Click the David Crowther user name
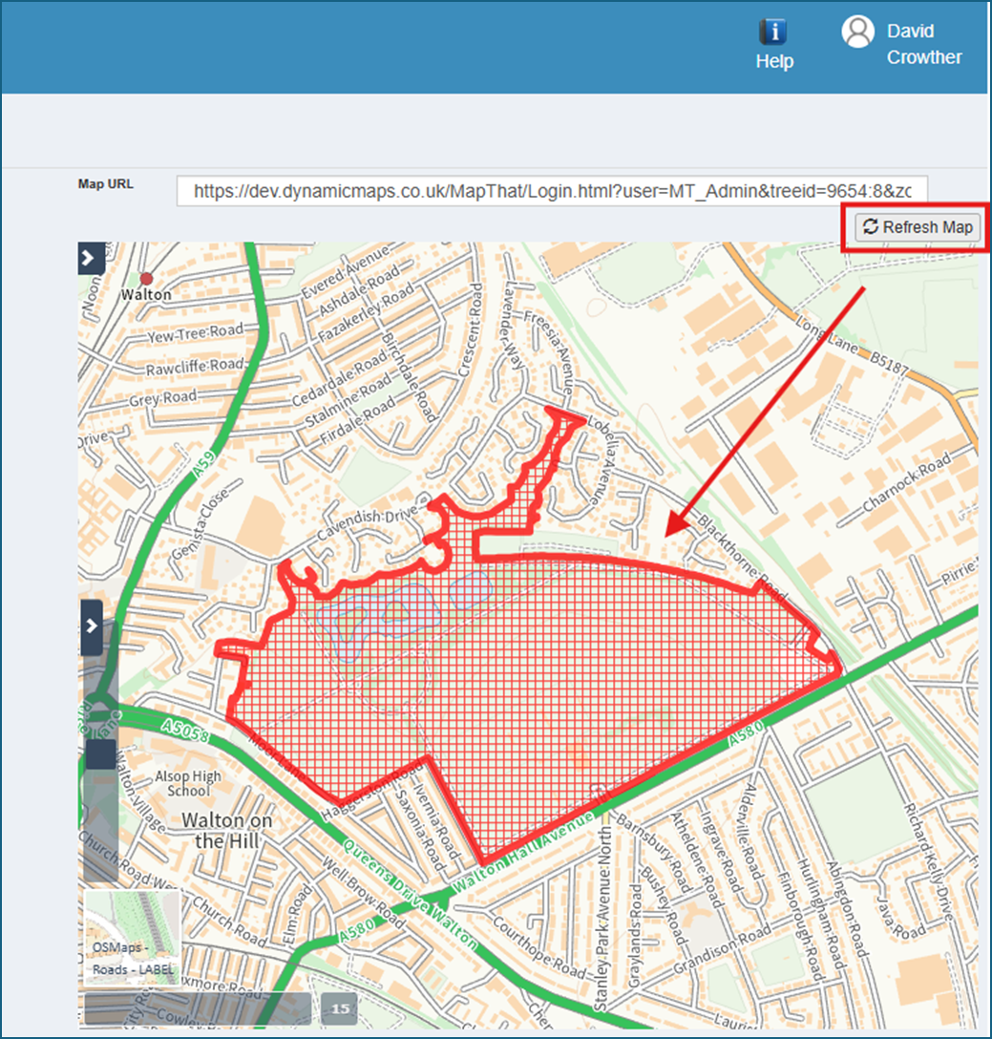 click(924, 44)
